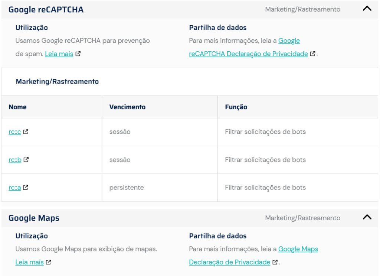The width and height of the screenshot is (380, 276).
Task: Click the Google reCAPTCHA section heading
Action: pyautogui.click(x=46, y=10)
